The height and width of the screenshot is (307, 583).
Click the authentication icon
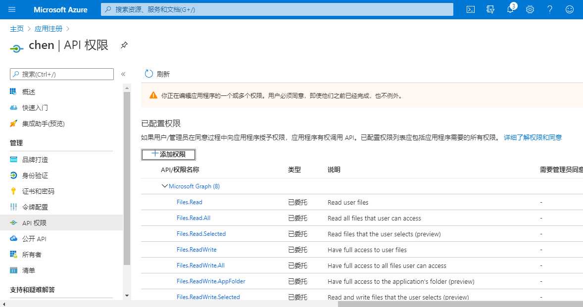[x=13, y=175]
